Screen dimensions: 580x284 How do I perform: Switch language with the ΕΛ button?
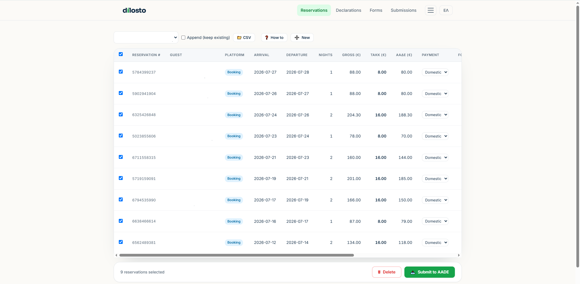click(x=446, y=10)
